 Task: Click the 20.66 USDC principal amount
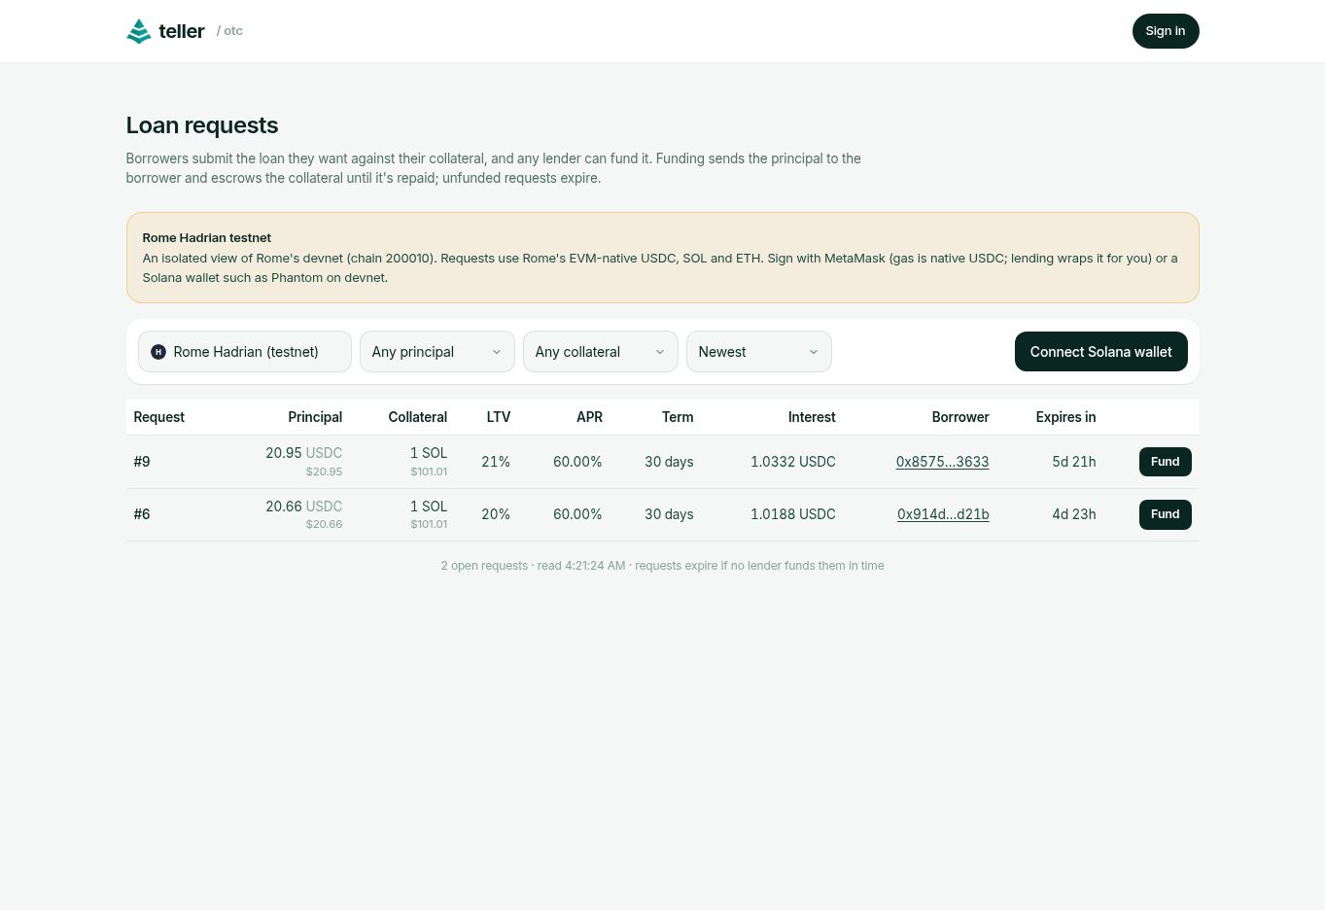304,507
